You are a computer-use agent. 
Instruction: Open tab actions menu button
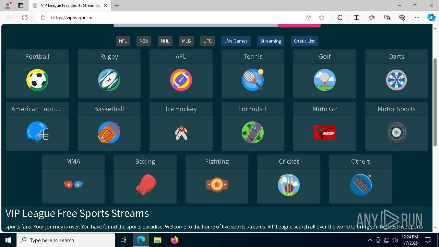[21, 5]
